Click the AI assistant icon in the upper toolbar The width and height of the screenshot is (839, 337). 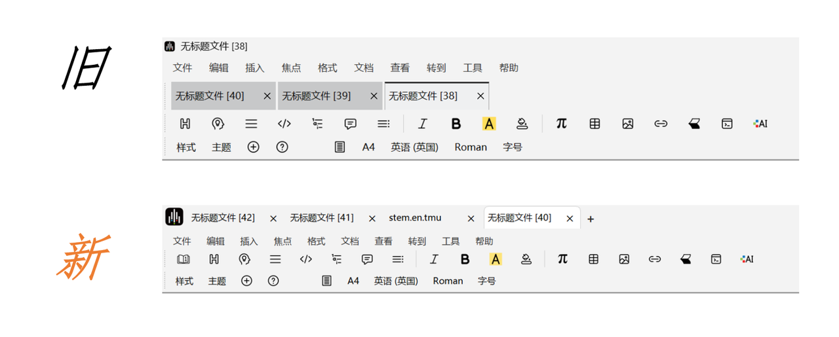pos(760,124)
